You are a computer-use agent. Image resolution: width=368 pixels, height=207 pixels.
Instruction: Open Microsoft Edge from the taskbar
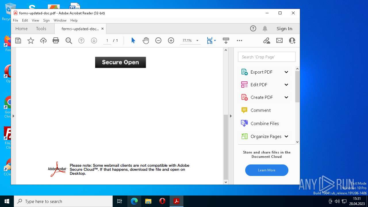pos(134,201)
